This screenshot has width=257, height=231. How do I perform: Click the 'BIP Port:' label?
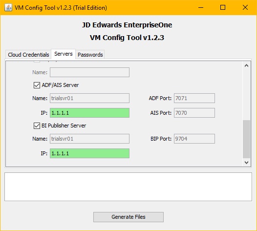tap(161, 139)
